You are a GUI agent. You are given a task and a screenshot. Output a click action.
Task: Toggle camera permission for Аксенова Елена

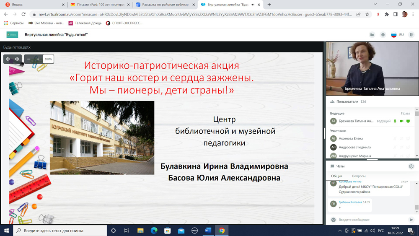tap(401, 138)
